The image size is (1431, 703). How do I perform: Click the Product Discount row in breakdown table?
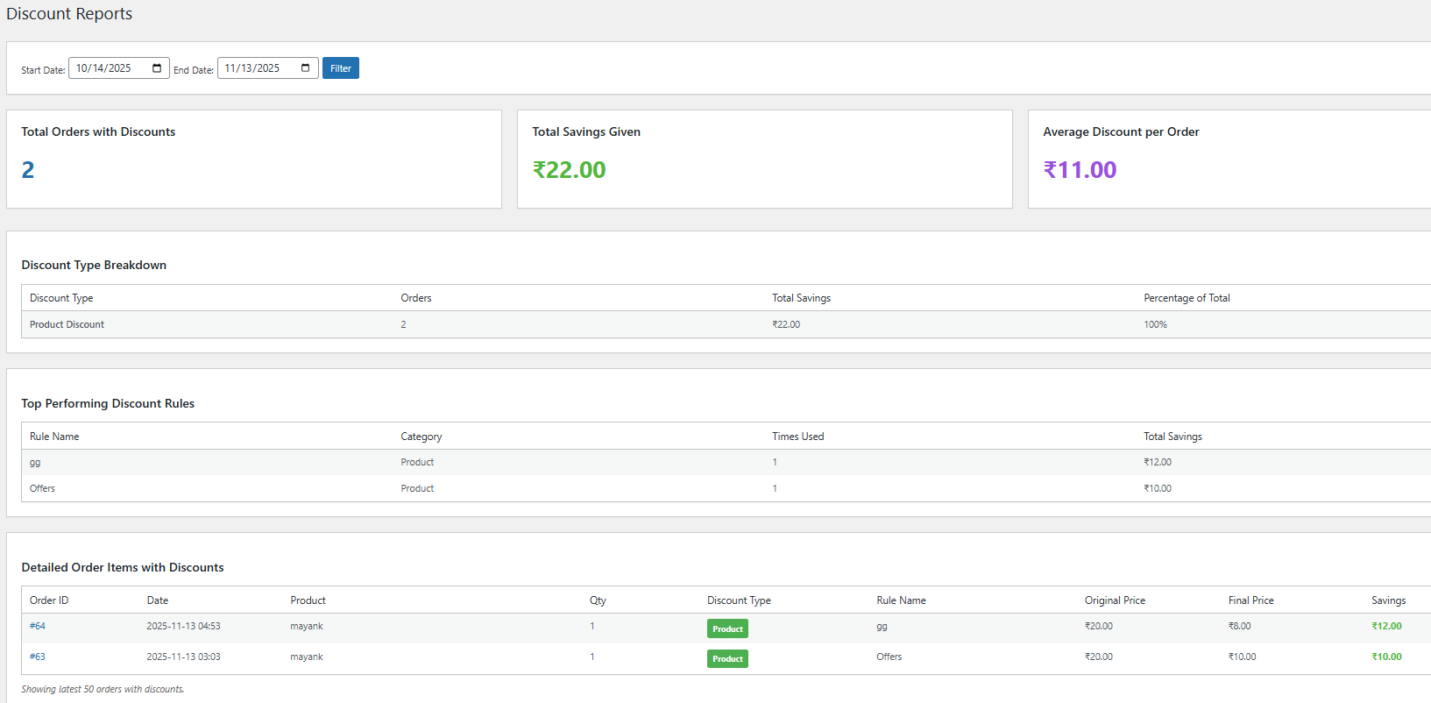pos(67,324)
